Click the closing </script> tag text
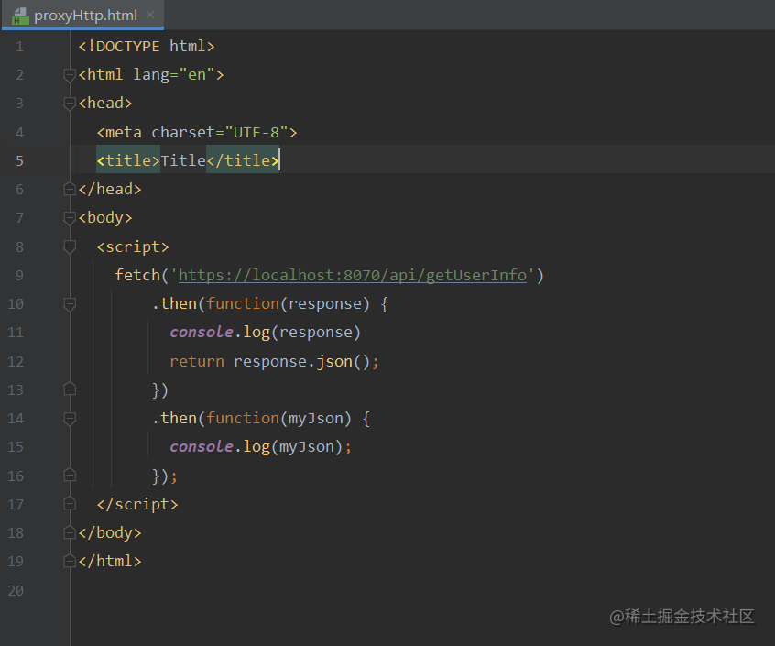This screenshot has height=646, width=775. click(x=137, y=504)
